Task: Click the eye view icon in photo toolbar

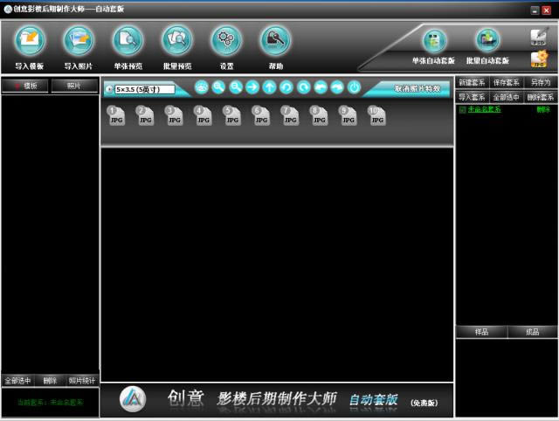Action: tap(202, 87)
